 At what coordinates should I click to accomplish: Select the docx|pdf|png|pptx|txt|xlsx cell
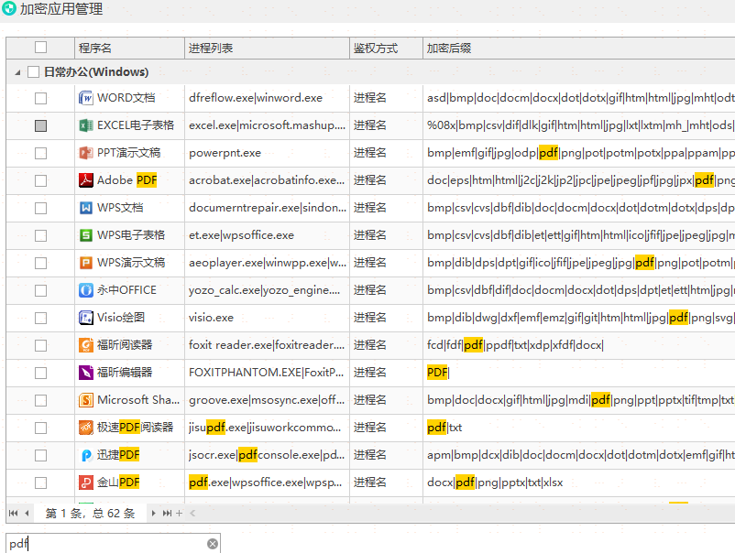tap(579, 483)
